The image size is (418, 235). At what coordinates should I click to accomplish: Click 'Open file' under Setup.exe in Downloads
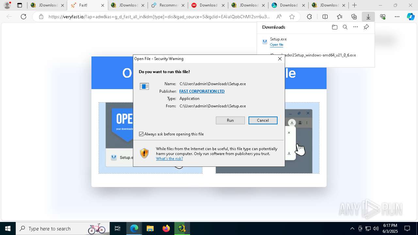pos(277,45)
